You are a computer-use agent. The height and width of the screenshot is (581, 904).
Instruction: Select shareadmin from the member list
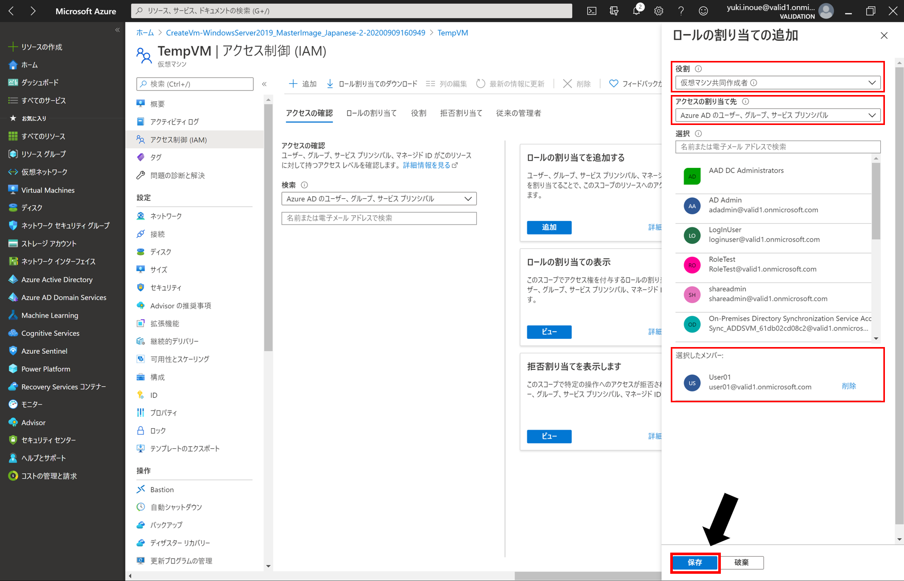pos(773,294)
